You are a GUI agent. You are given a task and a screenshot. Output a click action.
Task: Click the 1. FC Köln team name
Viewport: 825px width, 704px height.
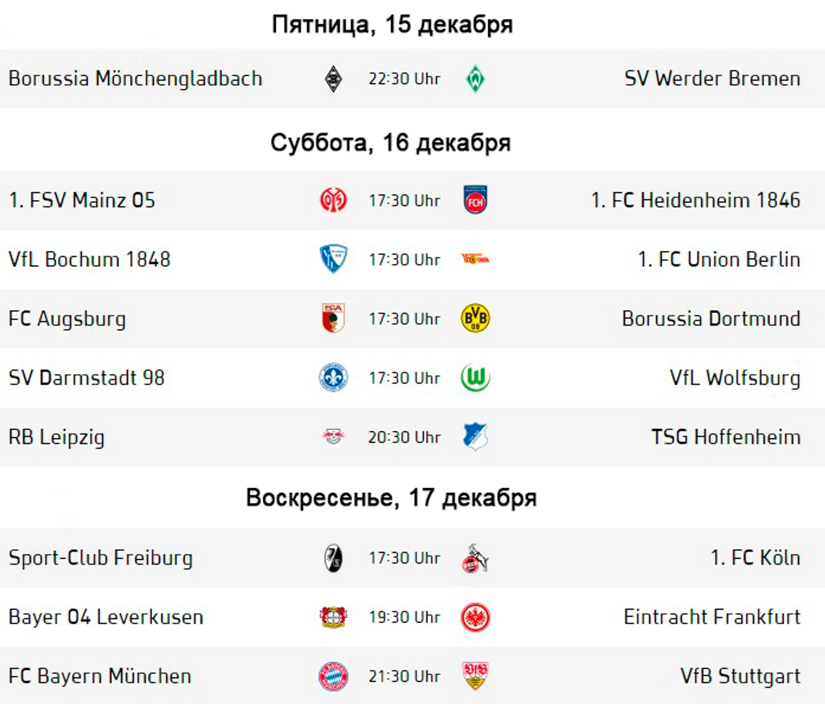point(755,558)
